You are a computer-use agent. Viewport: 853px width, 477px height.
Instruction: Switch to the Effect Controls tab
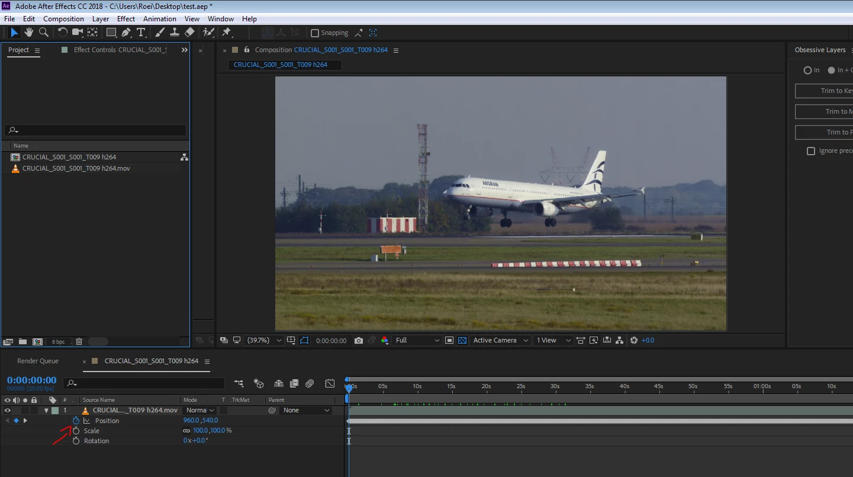(x=120, y=50)
